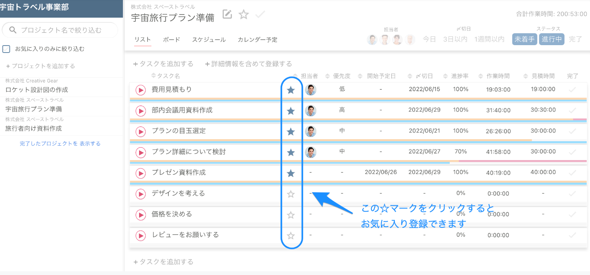This screenshot has height=275, width=590.
Task: Favorite the デザインを考える task star
Action: coord(290,193)
